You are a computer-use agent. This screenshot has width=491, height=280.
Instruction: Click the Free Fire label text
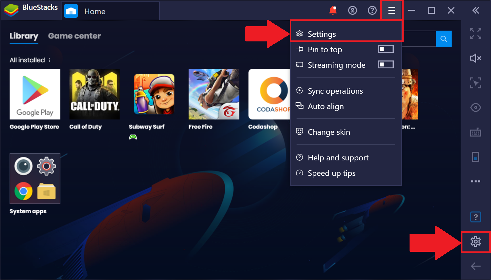tap(201, 127)
